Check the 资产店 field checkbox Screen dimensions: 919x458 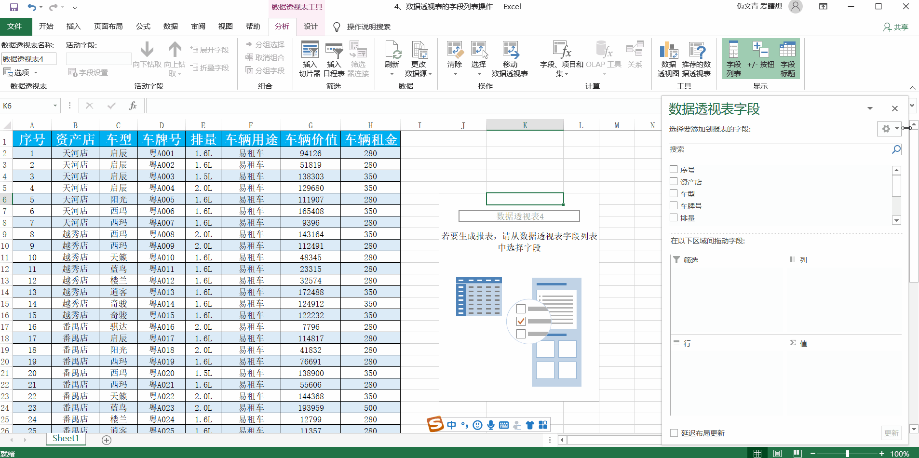pos(674,181)
